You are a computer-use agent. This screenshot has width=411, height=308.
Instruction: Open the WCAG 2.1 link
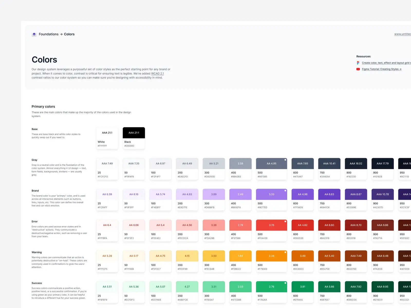click(x=157, y=73)
